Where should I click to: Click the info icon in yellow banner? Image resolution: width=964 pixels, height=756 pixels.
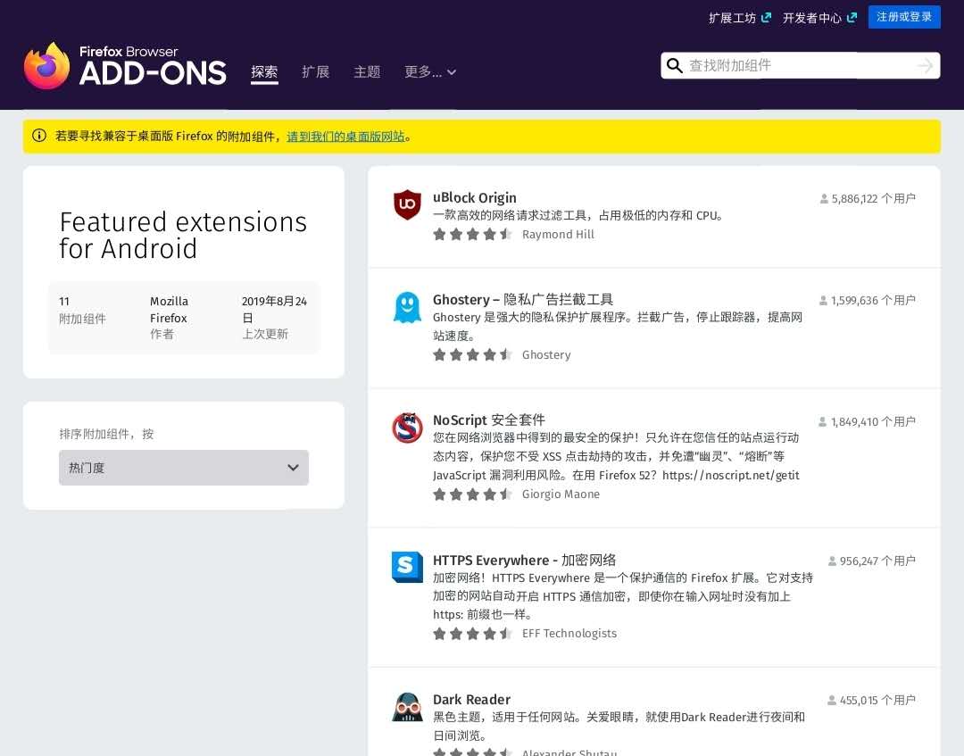click(38, 136)
